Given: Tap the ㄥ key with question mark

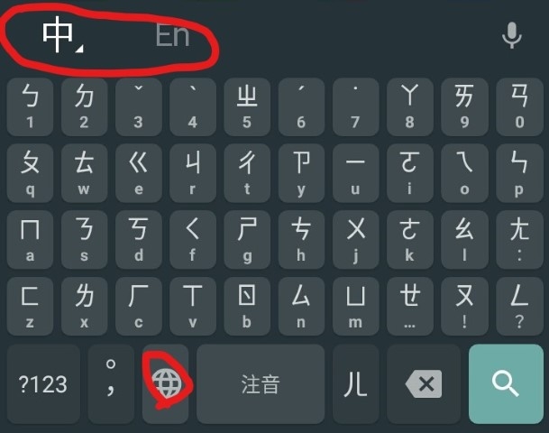Looking at the screenshot, I should [x=519, y=307].
